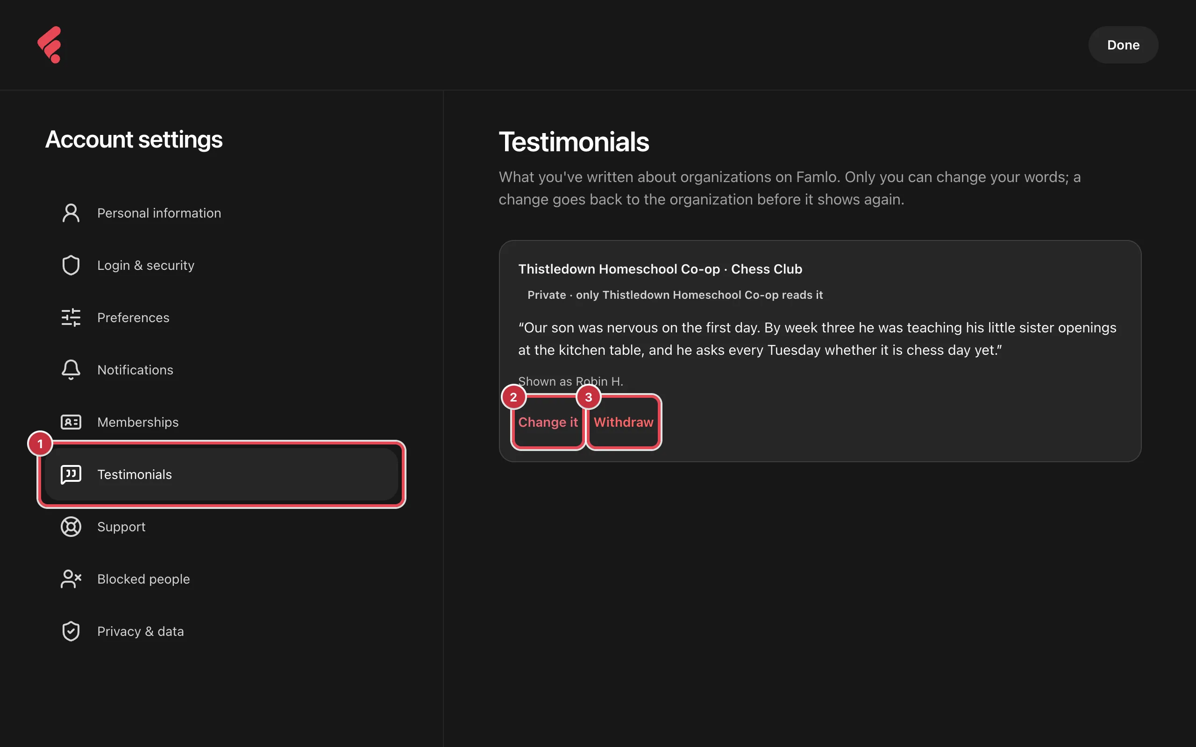Click the Testimonials page heading

tap(573, 142)
